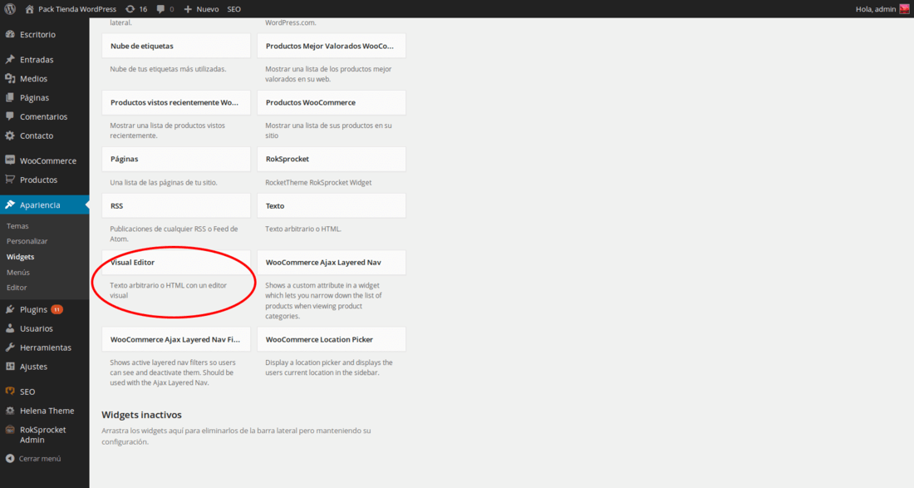Click the Escritorio dashboard icon

(10, 34)
